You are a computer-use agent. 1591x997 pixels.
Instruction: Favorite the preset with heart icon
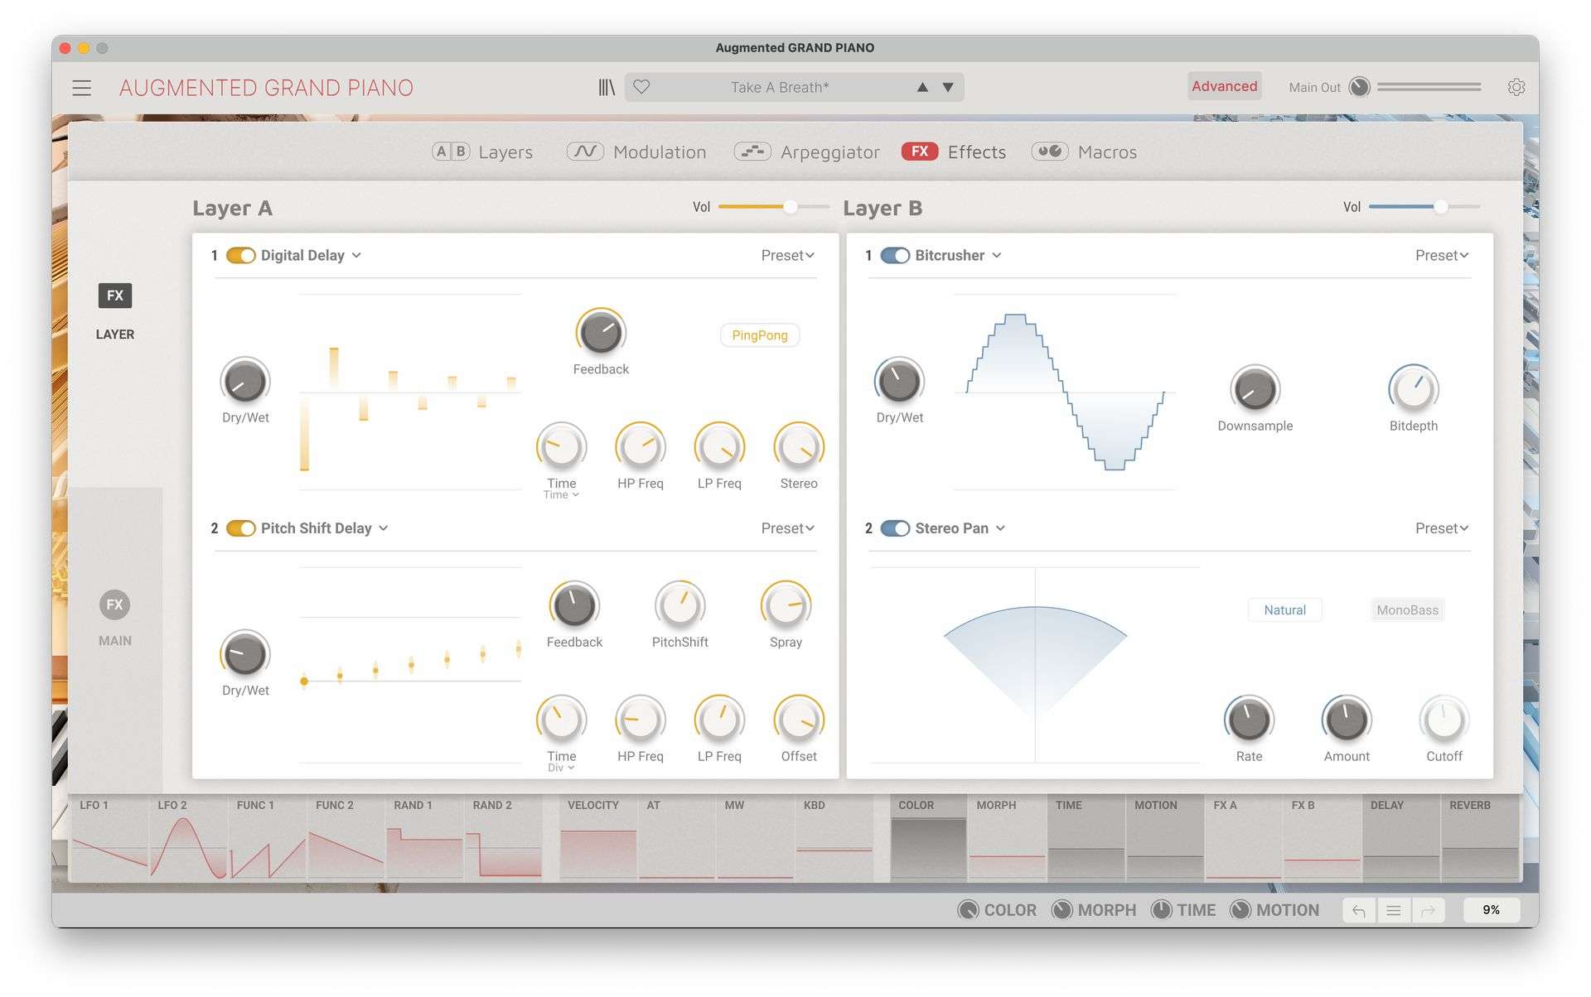coord(641,87)
